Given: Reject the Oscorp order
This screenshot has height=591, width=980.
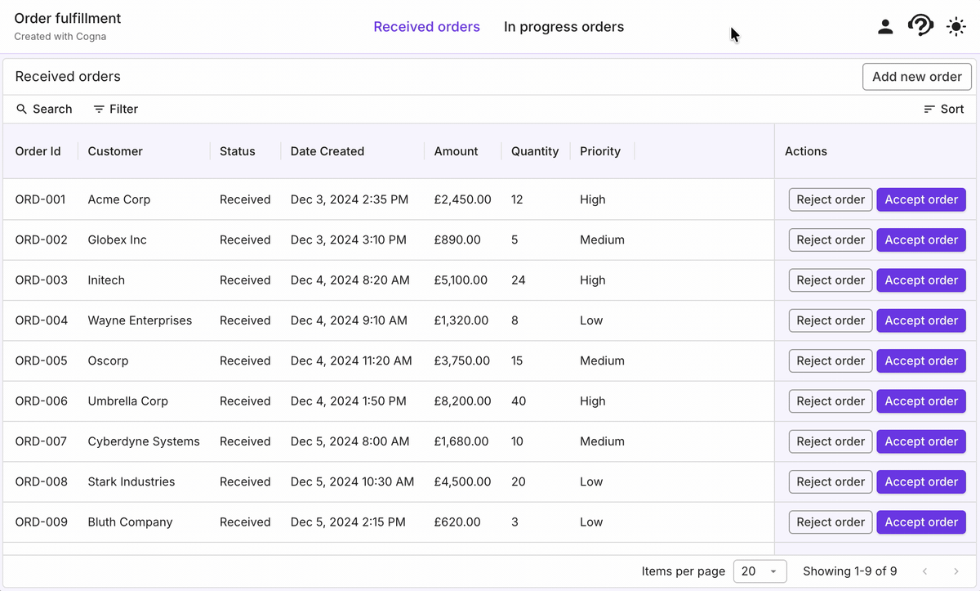Looking at the screenshot, I should [x=831, y=360].
